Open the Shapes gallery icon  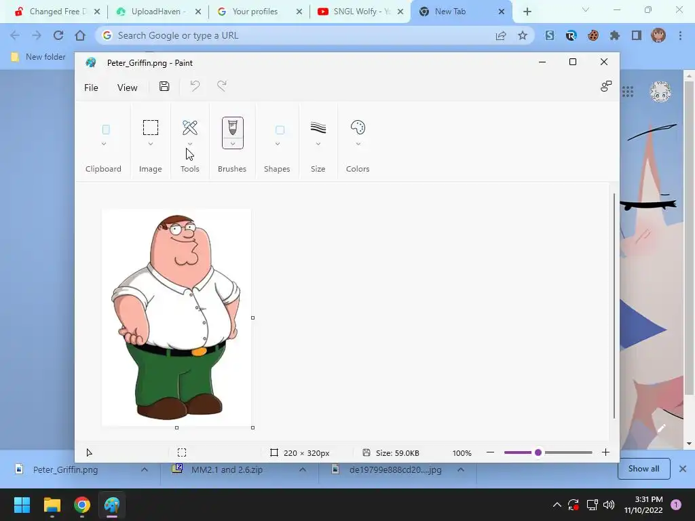pyautogui.click(x=280, y=130)
